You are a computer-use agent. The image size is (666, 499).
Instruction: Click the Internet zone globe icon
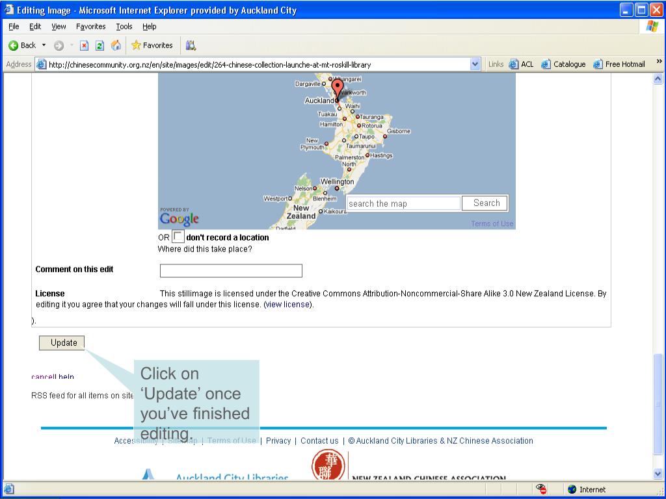tap(572, 489)
